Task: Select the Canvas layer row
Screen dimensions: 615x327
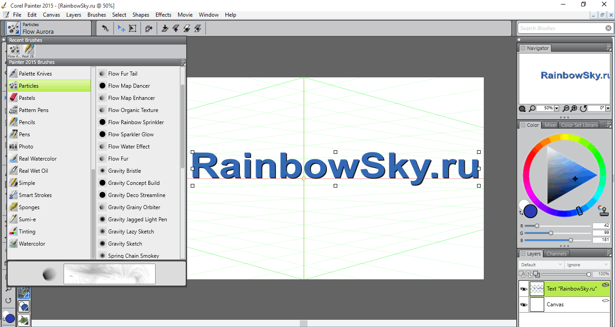Action: tap(565, 305)
